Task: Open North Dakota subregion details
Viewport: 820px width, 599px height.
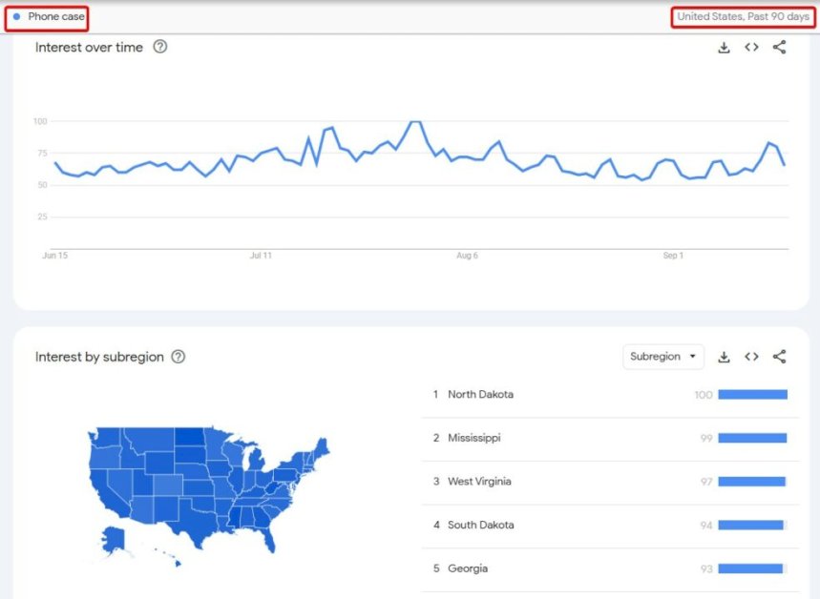Action: [x=481, y=394]
